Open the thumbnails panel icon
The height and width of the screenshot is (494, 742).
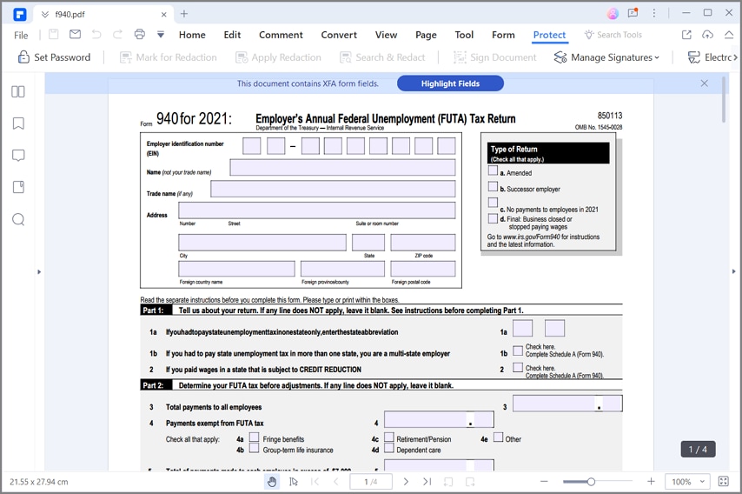click(18, 91)
